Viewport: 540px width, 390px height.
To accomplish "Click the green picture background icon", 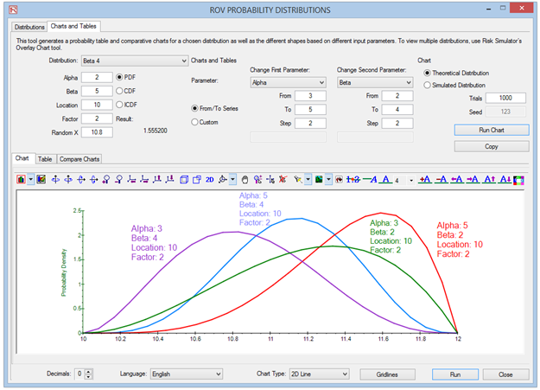I will pos(319,179).
